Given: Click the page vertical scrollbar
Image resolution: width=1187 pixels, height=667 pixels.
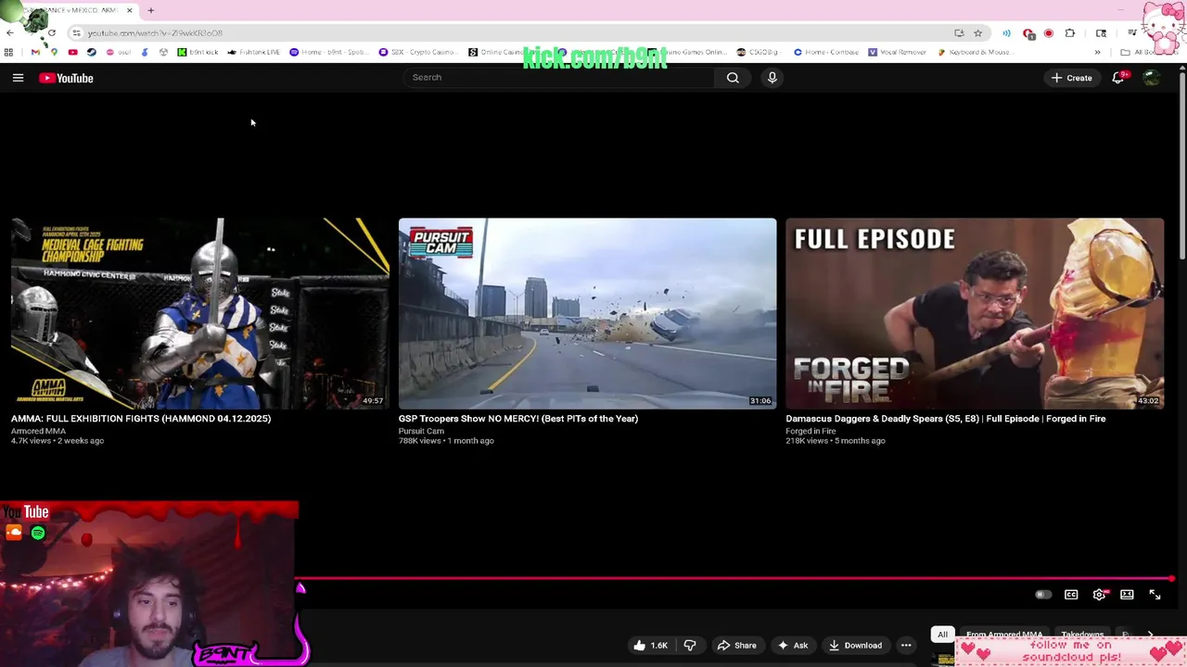Looking at the screenshot, I should [1182, 167].
